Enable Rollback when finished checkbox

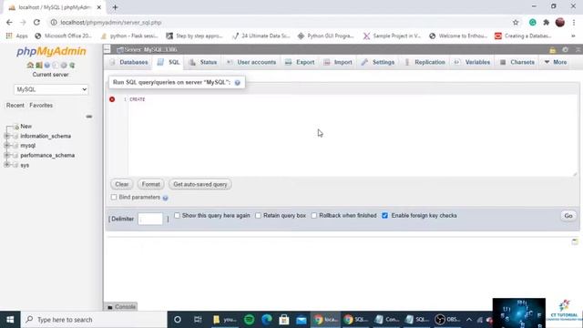pos(313,216)
